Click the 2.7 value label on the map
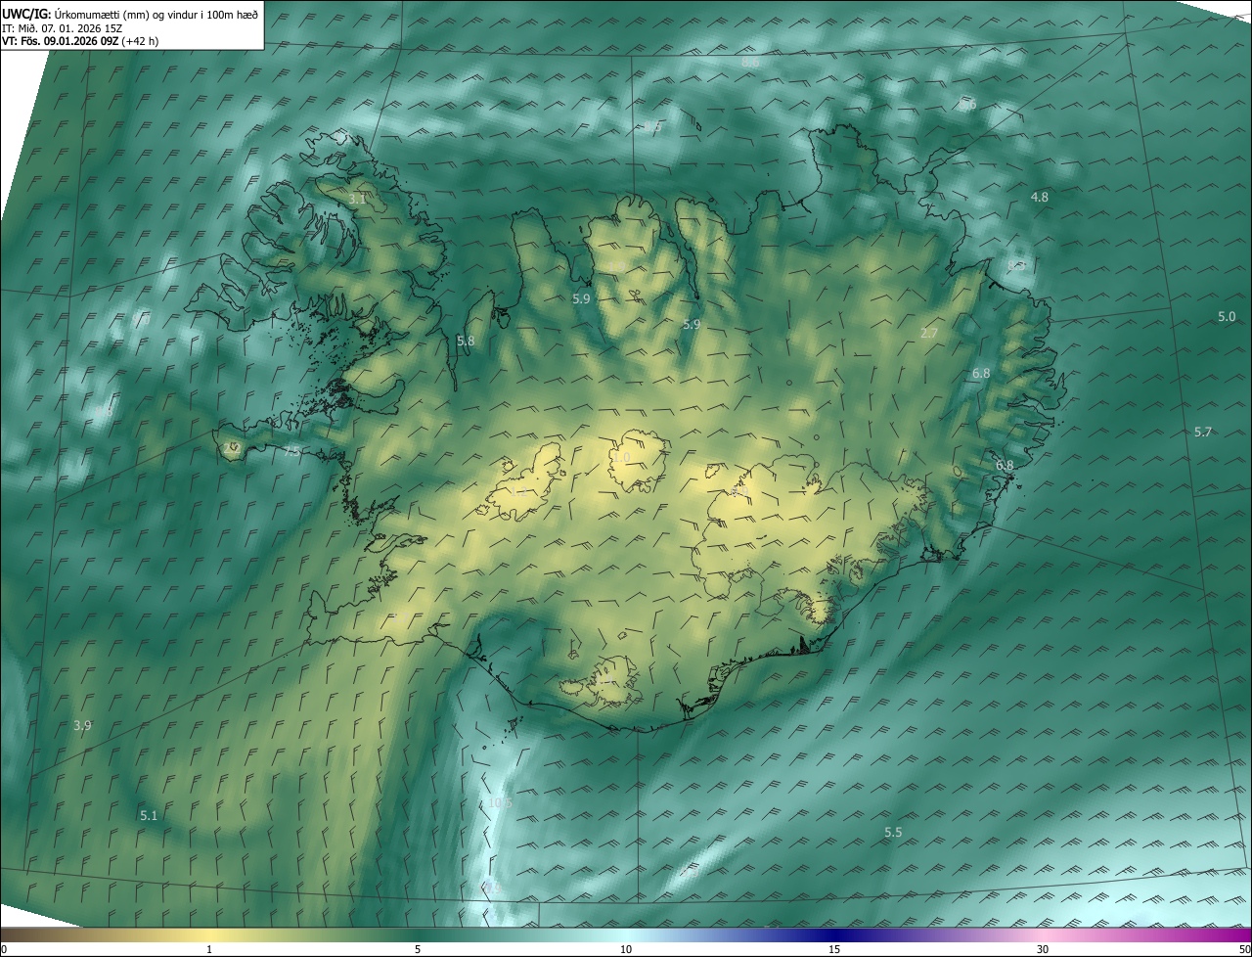This screenshot has width=1252, height=957. (x=929, y=334)
